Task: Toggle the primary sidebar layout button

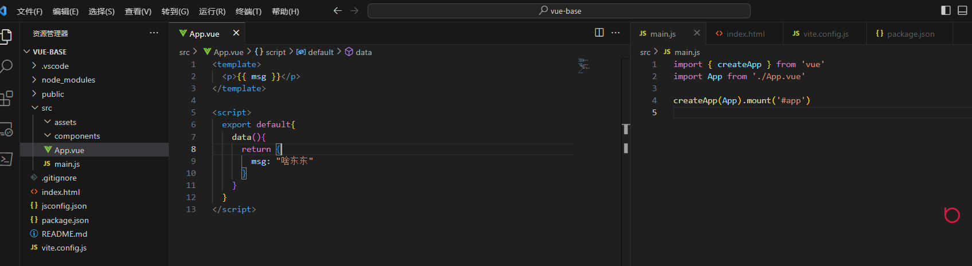Action: [946, 10]
